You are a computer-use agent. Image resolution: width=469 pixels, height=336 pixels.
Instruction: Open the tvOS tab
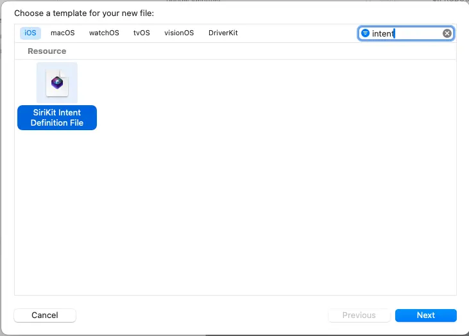[x=142, y=33]
